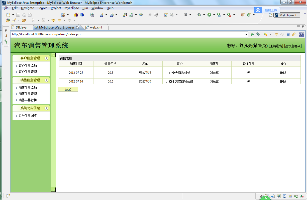
Task: Open 销售---排行榜 in the sidebar
Action: (x=28, y=100)
